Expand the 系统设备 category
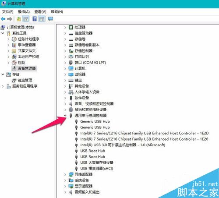This screenshot has height=198, width=219. click(x=65, y=180)
